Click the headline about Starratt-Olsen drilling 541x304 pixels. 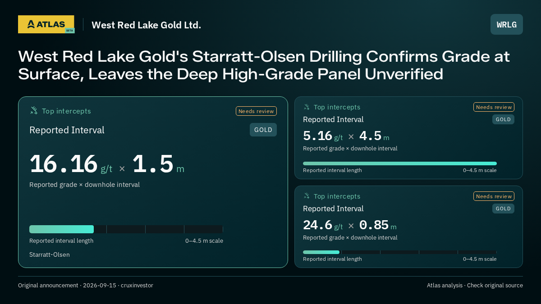click(x=264, y=65)
